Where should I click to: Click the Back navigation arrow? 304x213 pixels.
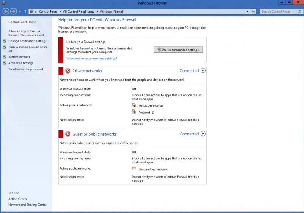6,11
